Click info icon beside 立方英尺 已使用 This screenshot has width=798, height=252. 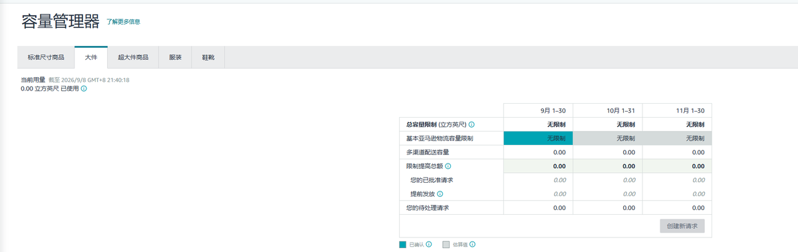84,88
